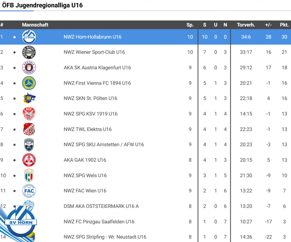Click the Austria Klagenfurt purple crest

[x=29, y=68]
